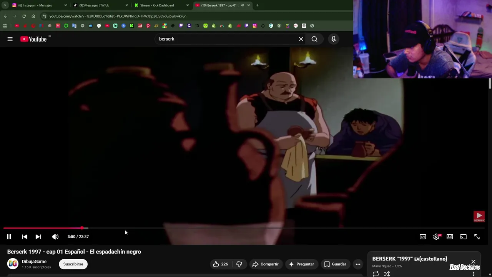492x277 pixels.
Task: Open the Pinterest bookmark
Action: pyautogui.click(x=148, y=26)
